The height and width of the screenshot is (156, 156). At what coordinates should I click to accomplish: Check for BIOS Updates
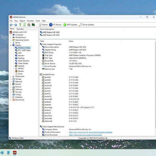tap(70, 25)
